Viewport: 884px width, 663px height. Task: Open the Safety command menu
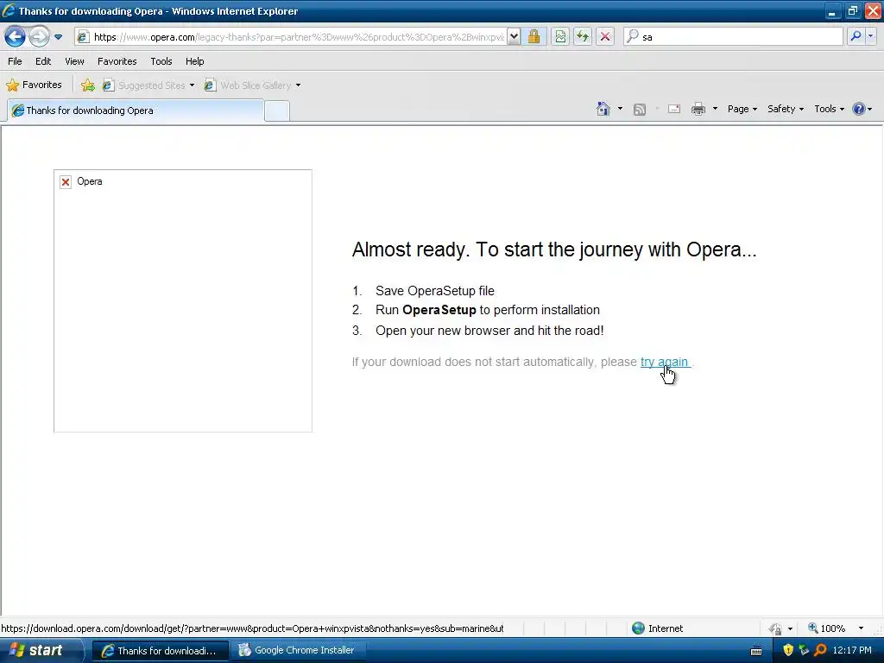(786, 109)
